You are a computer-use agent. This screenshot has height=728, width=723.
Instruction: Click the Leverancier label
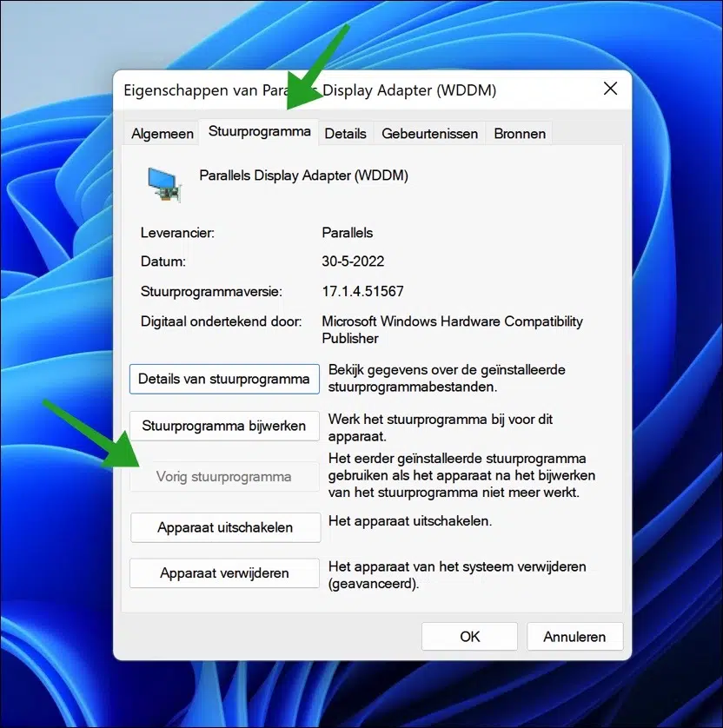click(x=177, y=233)
